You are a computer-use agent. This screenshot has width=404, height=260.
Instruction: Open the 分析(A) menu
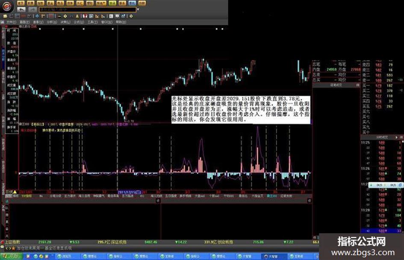52,22
